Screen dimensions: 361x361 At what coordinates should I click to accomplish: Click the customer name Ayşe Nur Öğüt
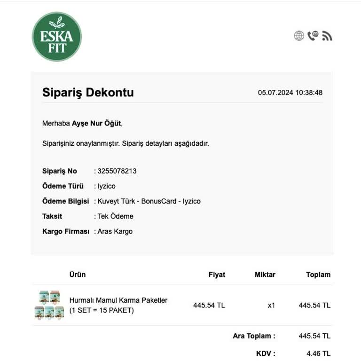click(x=96, y=124)
